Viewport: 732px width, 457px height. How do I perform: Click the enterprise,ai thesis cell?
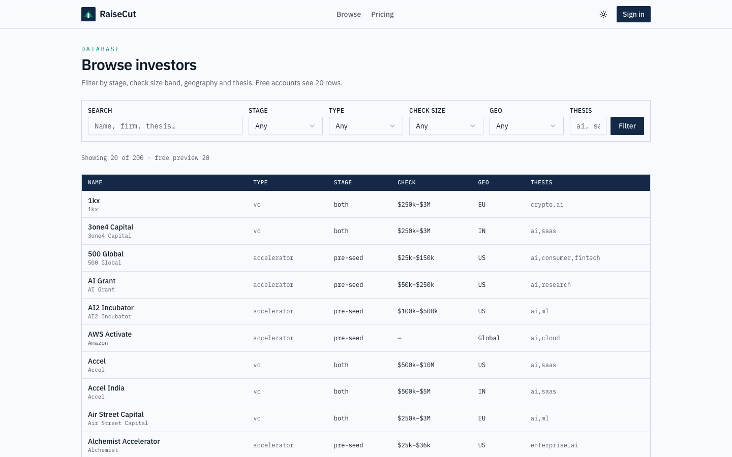click(554, 445)
